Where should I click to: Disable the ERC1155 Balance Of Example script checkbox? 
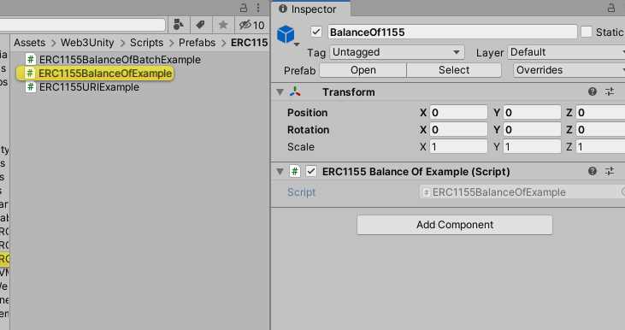click(x=311, y=171)
